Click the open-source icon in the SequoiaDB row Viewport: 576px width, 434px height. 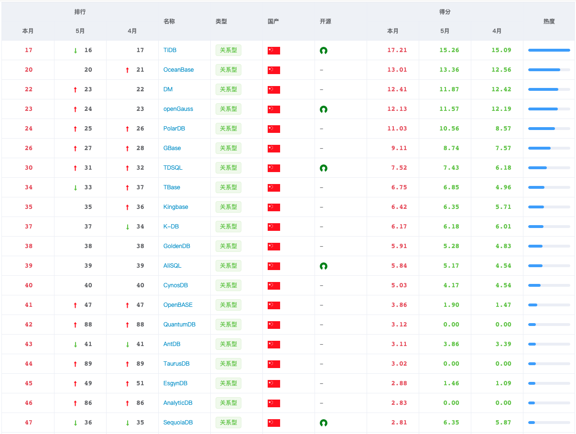(324, 423)
